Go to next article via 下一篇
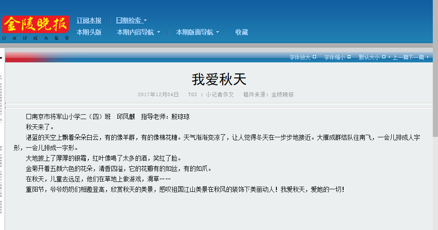 pos(416,57)
